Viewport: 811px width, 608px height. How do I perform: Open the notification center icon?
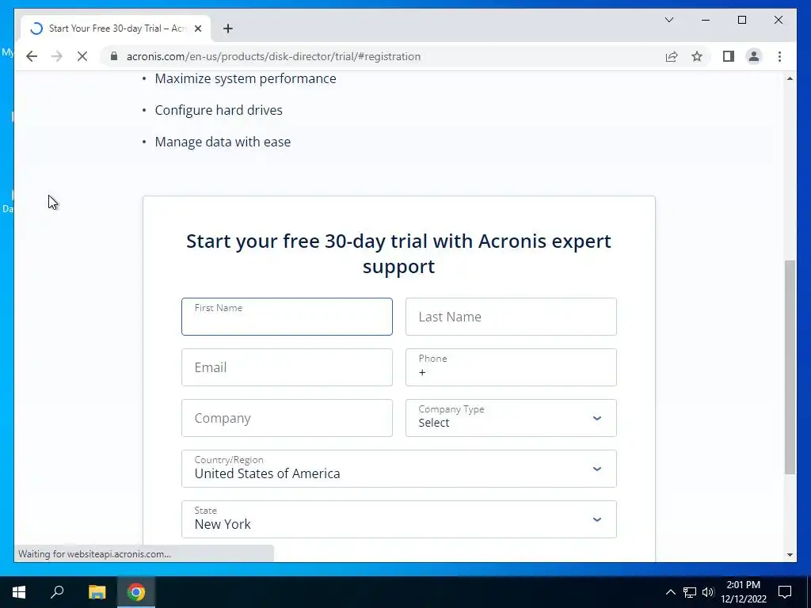click(785, 592)
